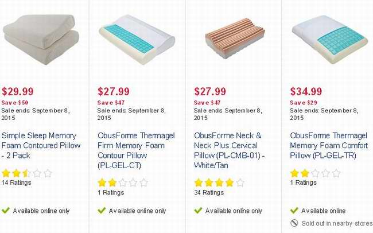Click the $29.99 price of Simple Sleep pillow
This screenshot has width=373, height=233.
point(18,91)
